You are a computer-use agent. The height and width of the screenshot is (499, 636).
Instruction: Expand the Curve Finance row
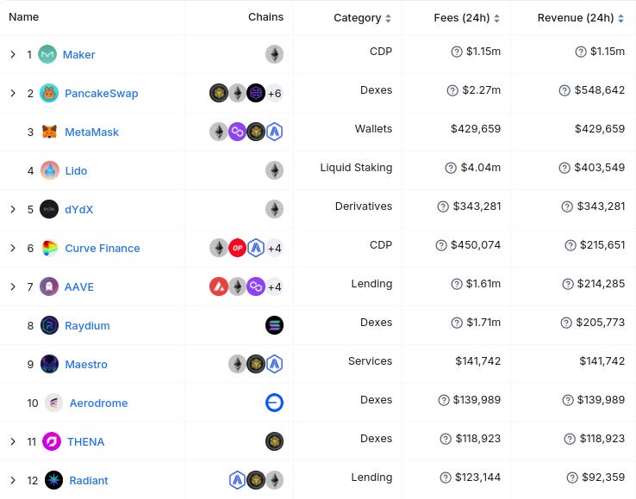(x=13, y=248)
